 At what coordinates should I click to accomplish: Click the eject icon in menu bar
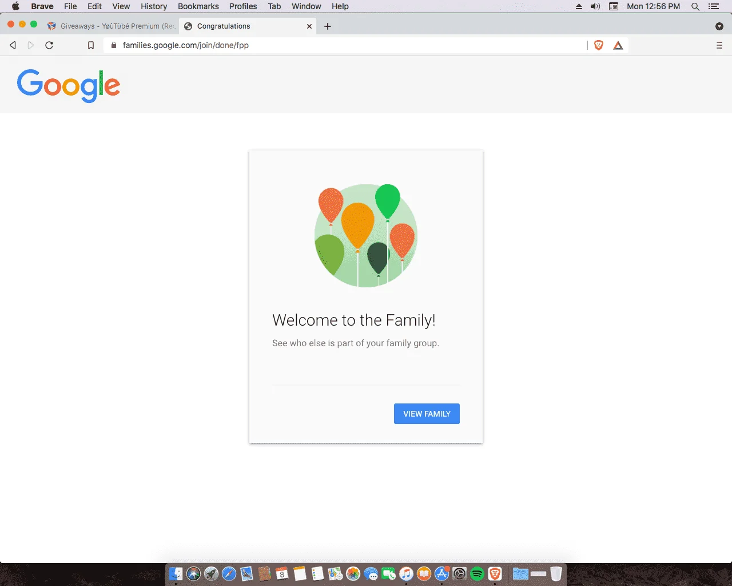coord(579,6)
